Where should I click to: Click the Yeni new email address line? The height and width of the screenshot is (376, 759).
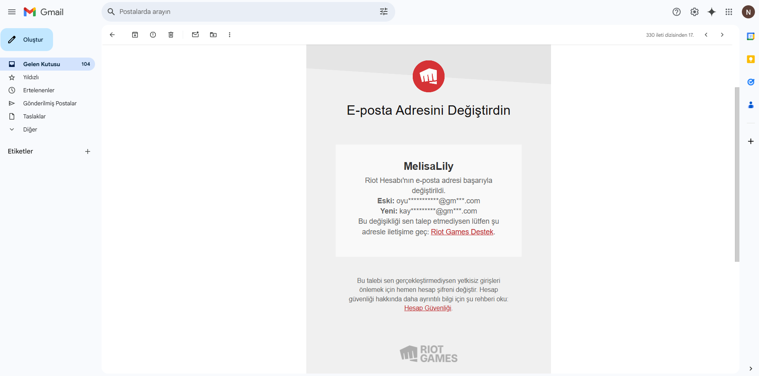click(x=429, y=211)
